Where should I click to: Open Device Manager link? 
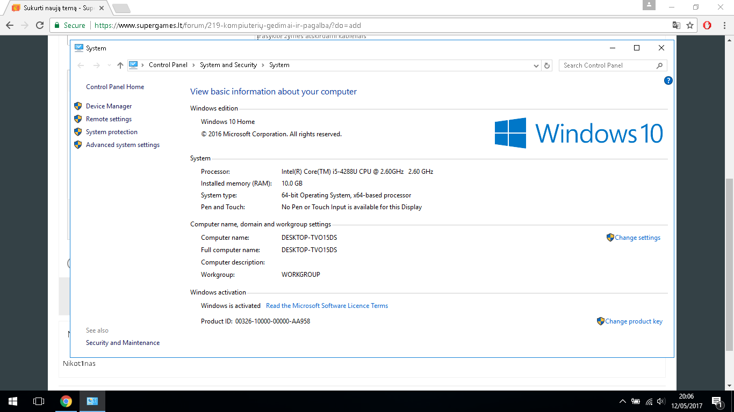pyautogui.click(x=109, y=106)
